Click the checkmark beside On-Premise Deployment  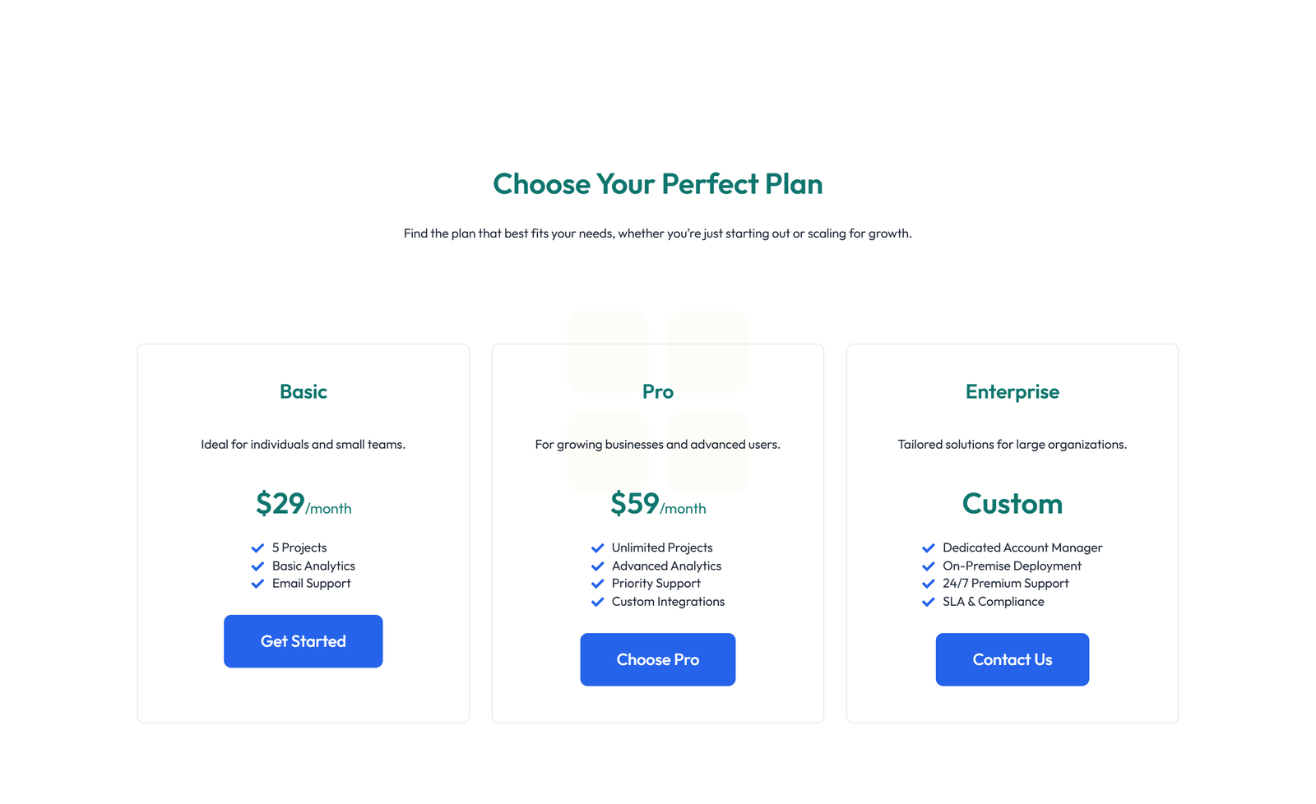point(929,566)
